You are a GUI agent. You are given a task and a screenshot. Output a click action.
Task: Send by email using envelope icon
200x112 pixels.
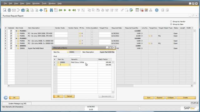click(x=14, y=10)
